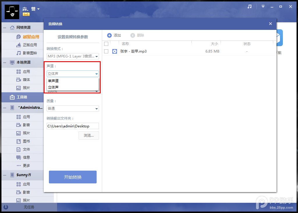This screenshot has height=213, width=298.
Task: Open the 转换格式 MP3 format dropdown
Action: click(x=73, y=56)
